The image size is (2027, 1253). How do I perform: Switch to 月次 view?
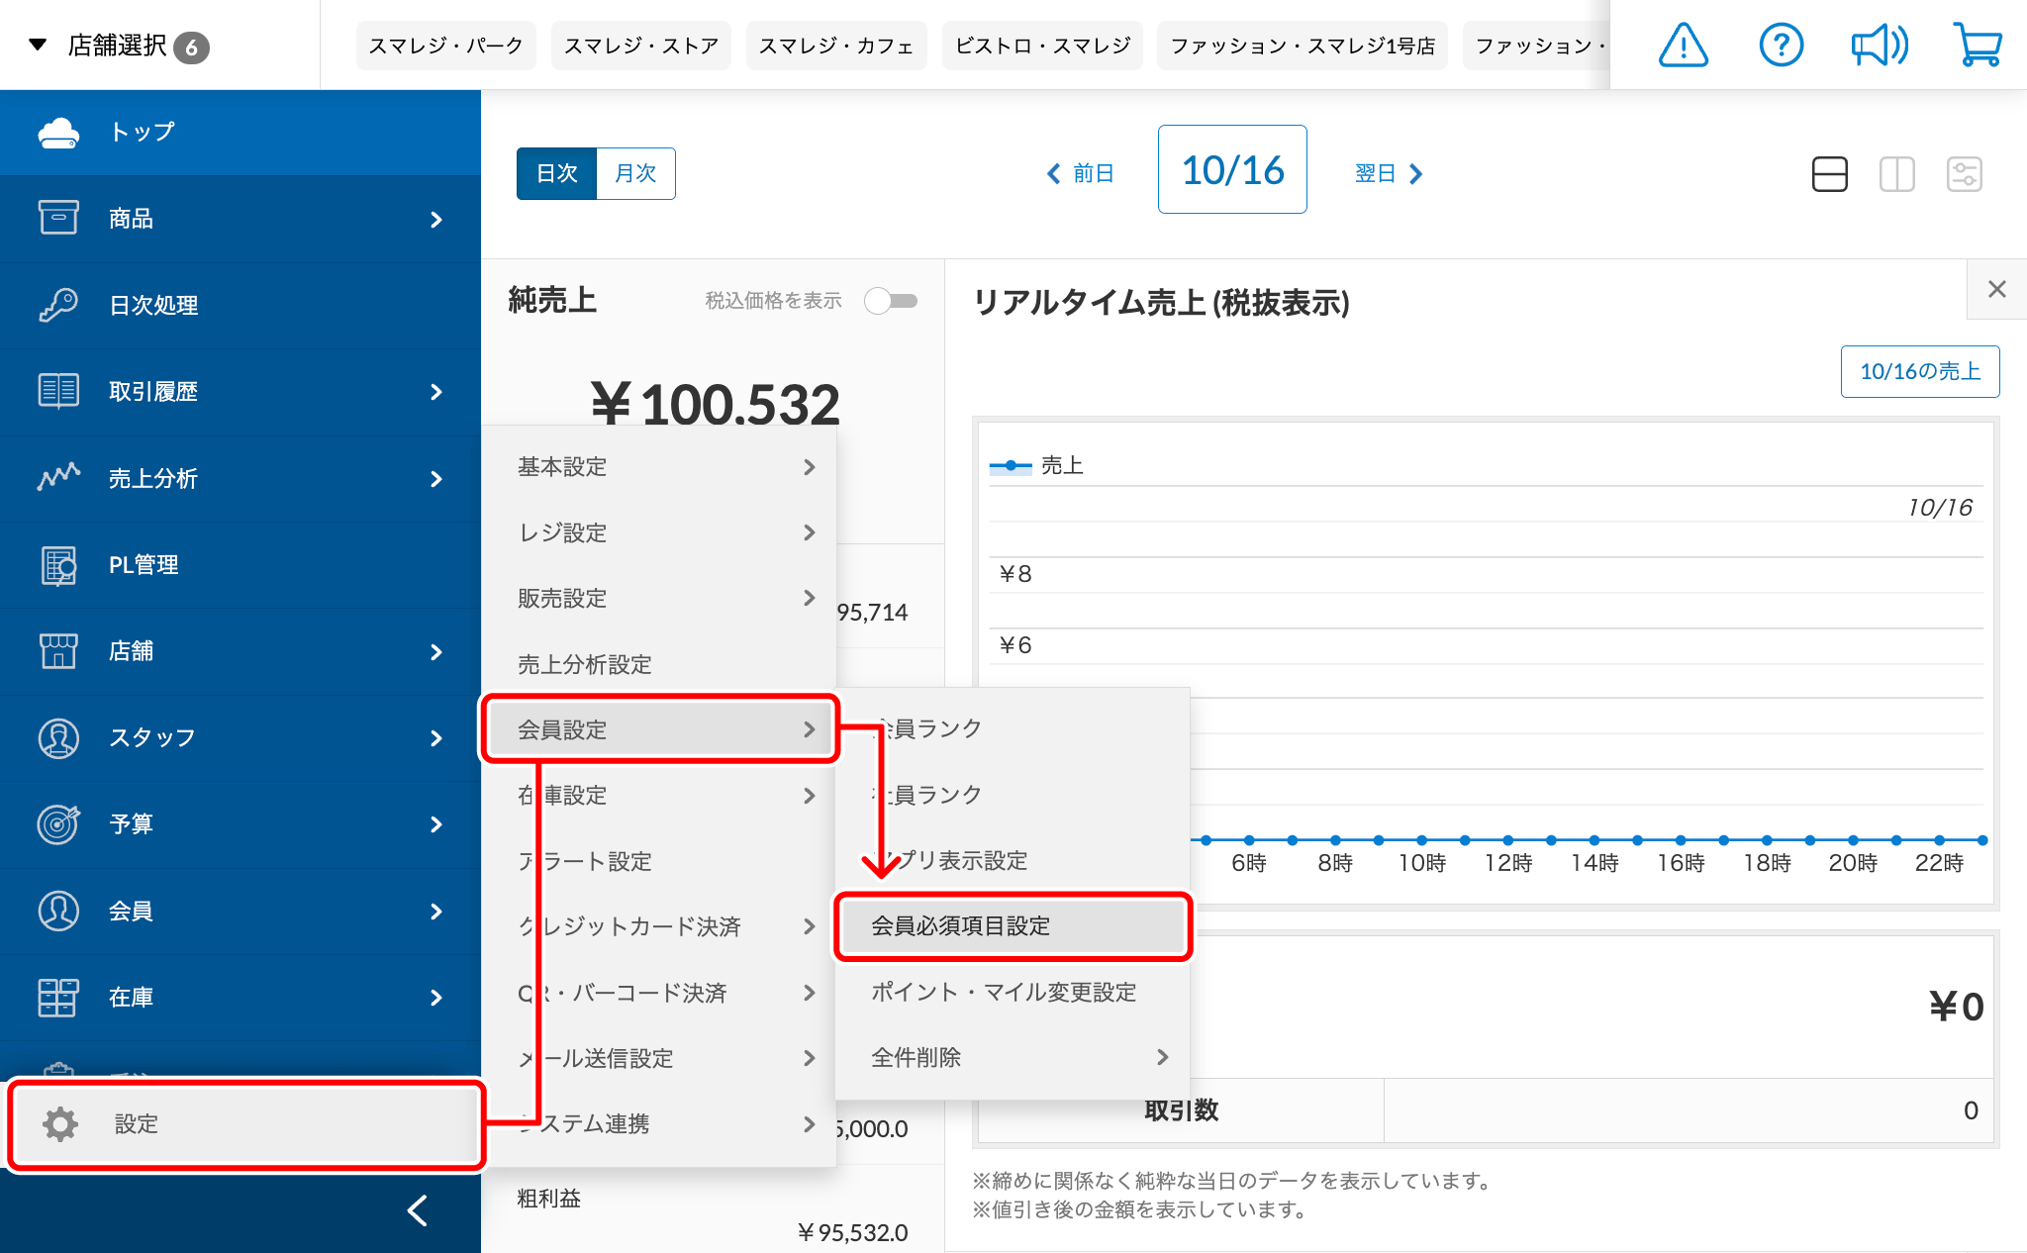click(635, 174)
